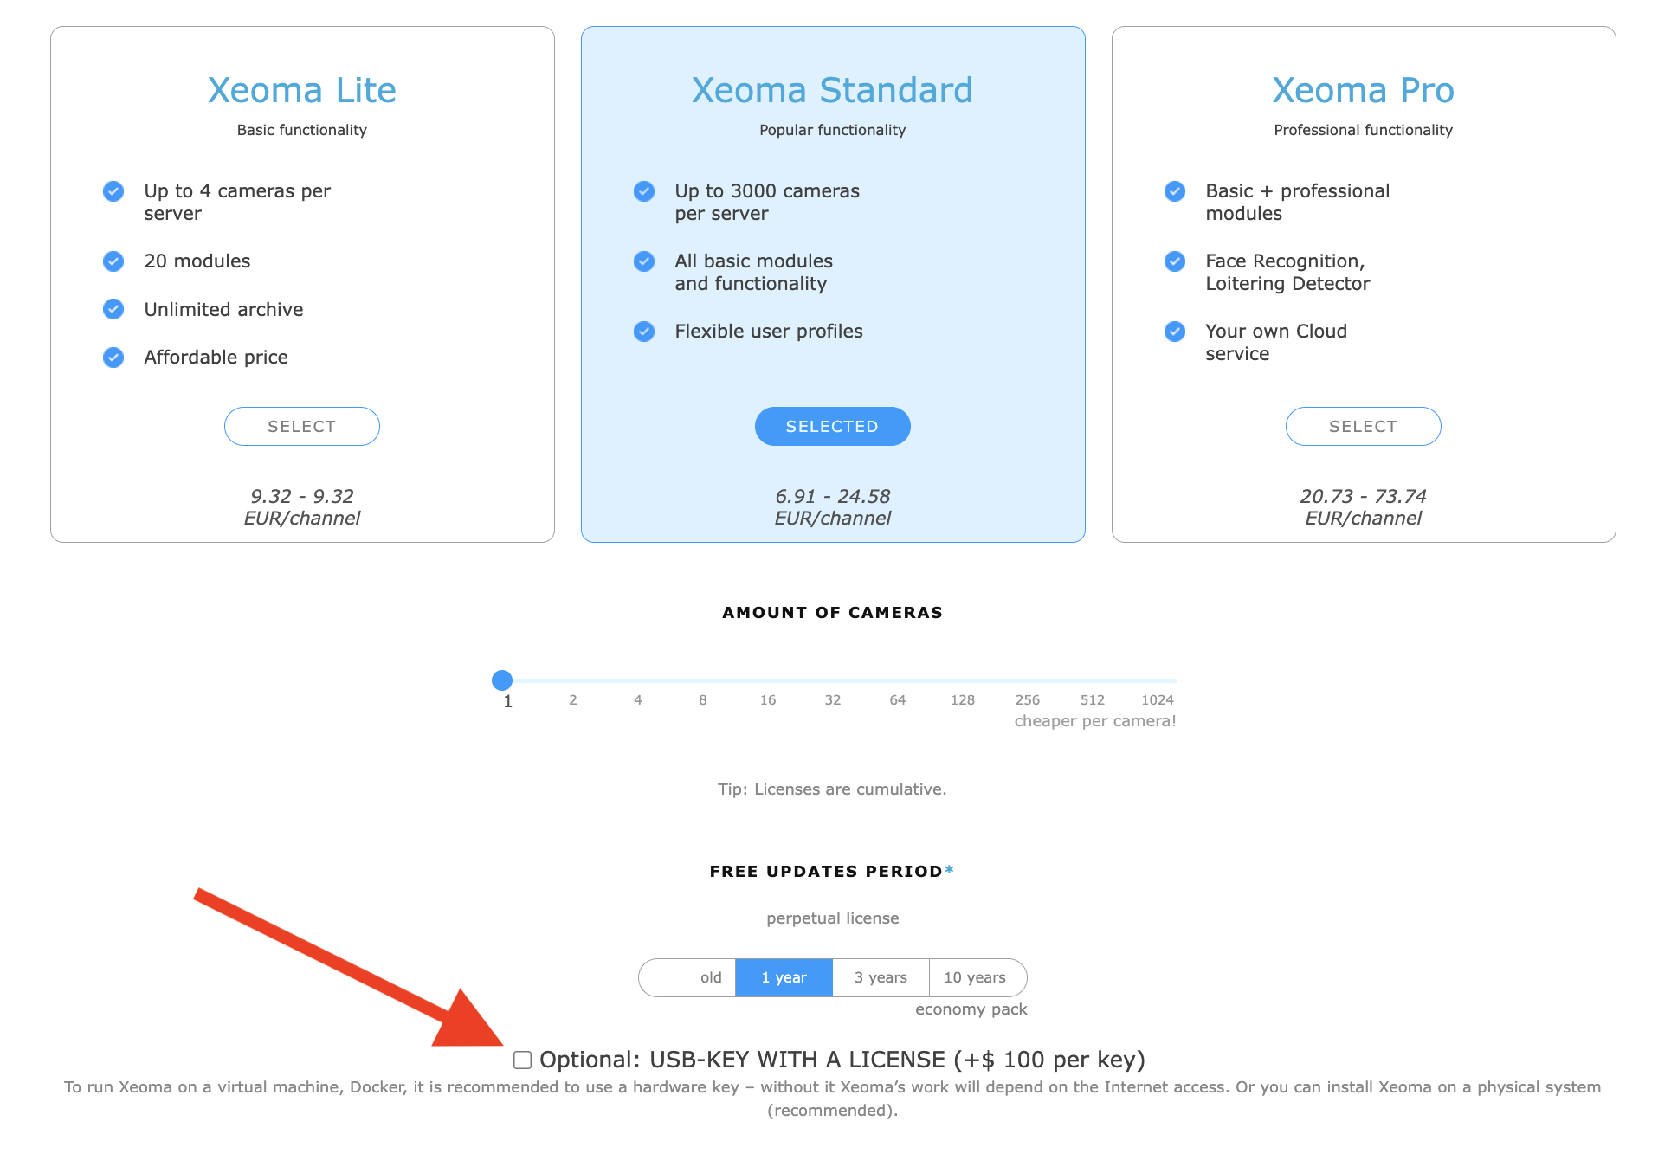Click the camera slider handle at 1
Screen dimensions: 1671x1160
point(502,680)
